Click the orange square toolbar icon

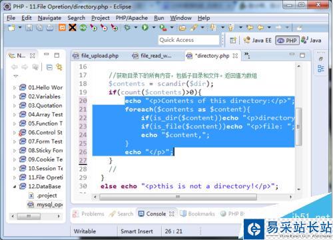pos(62,28)
